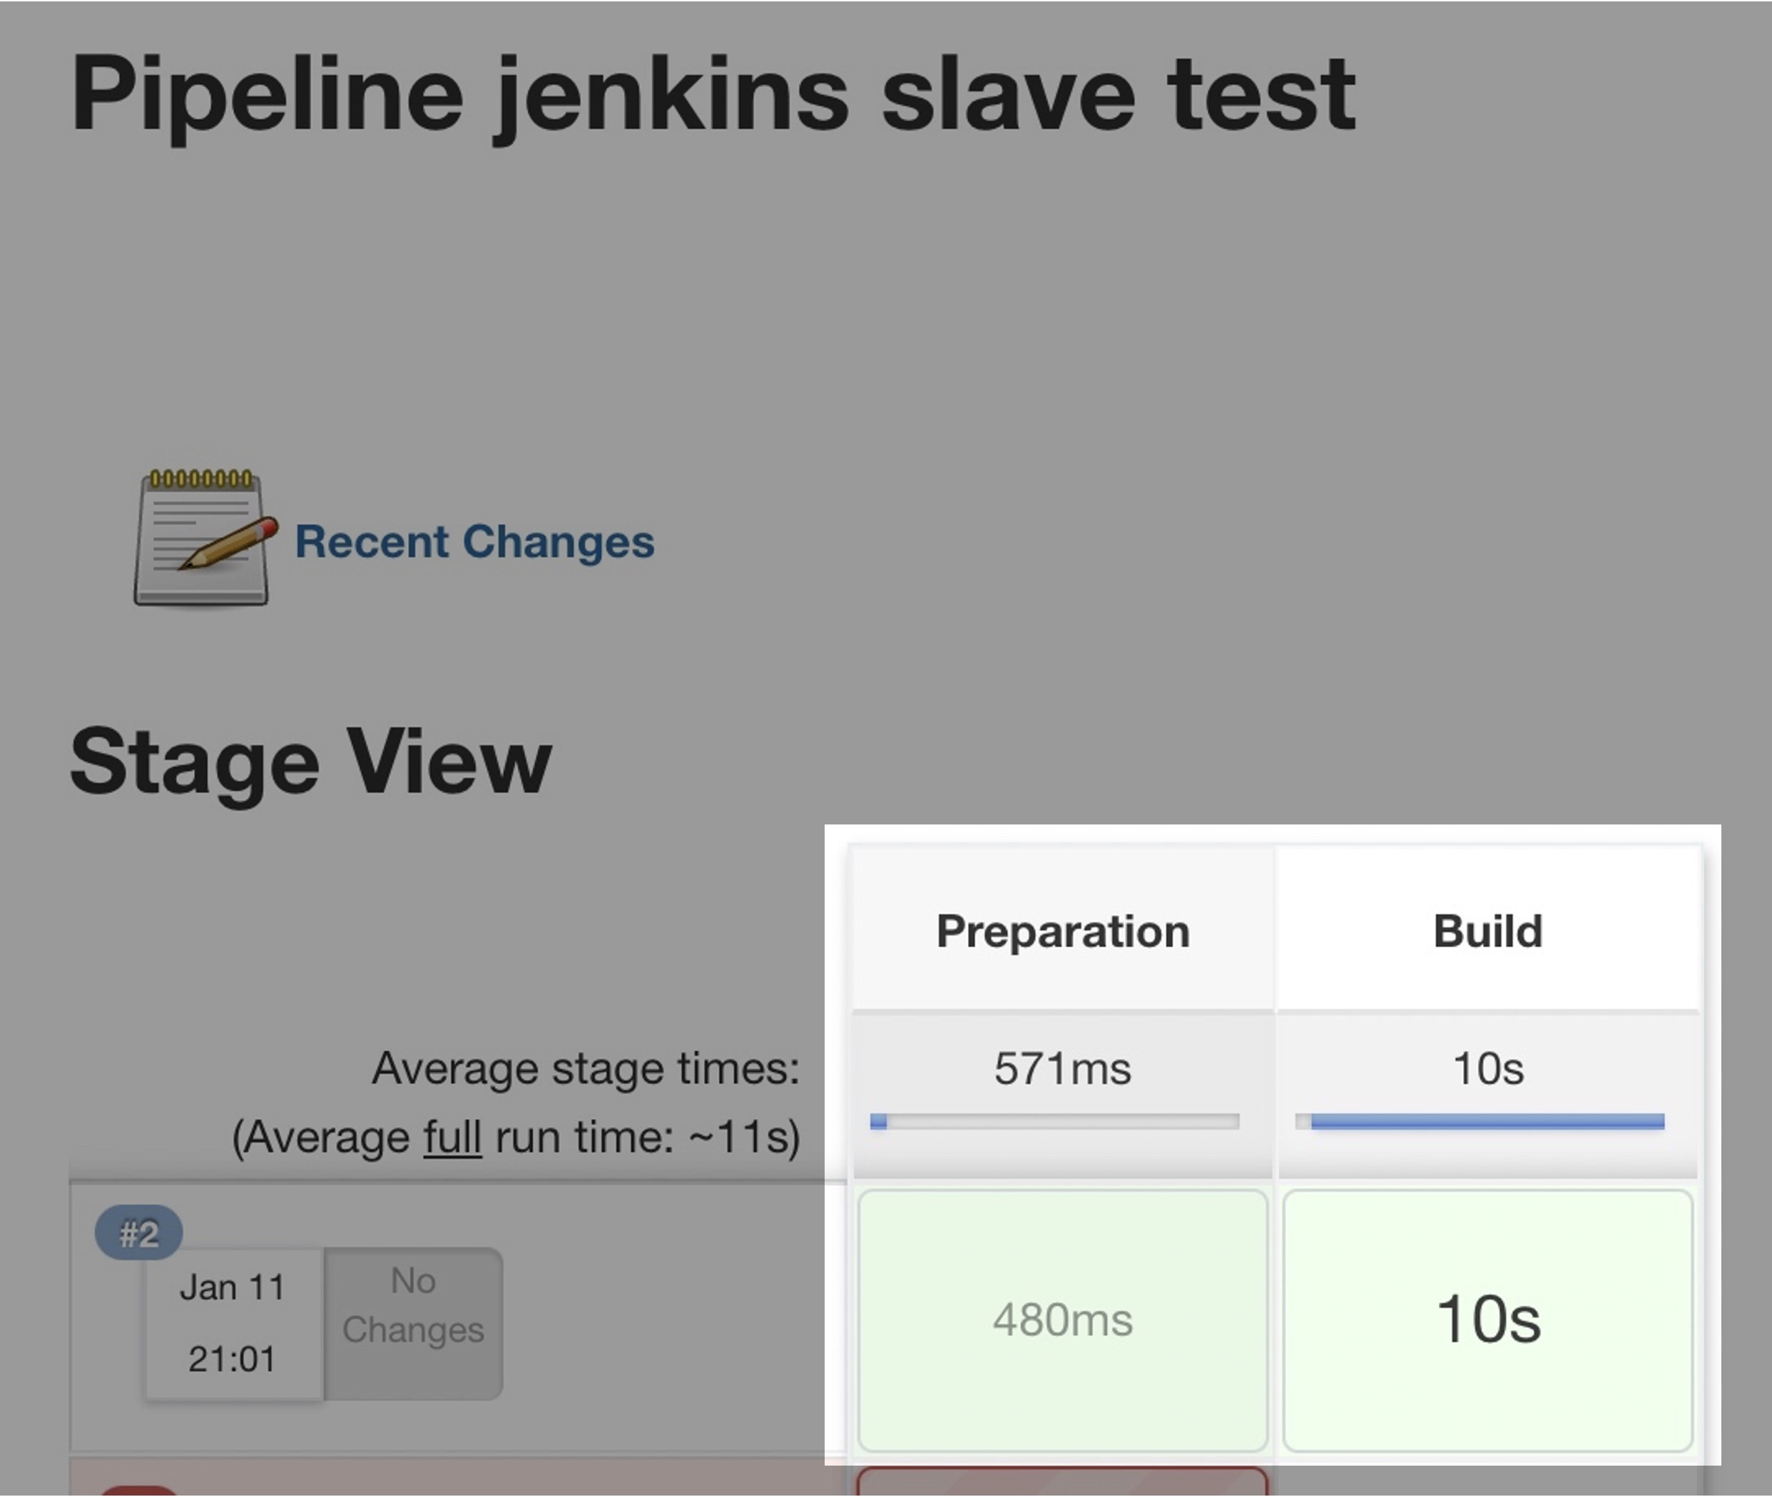Click the 10s average Build time
1772x1497 pixels.
pyautogui.click(x=1487, y=1068)
